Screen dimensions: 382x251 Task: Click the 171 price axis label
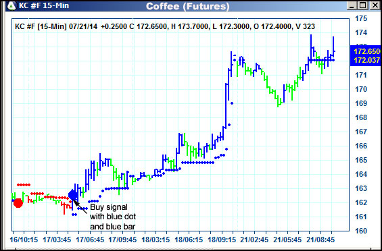(x=361, y=75)
